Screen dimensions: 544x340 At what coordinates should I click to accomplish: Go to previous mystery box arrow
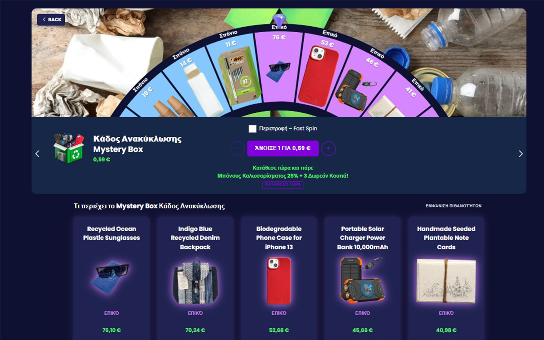37,154
